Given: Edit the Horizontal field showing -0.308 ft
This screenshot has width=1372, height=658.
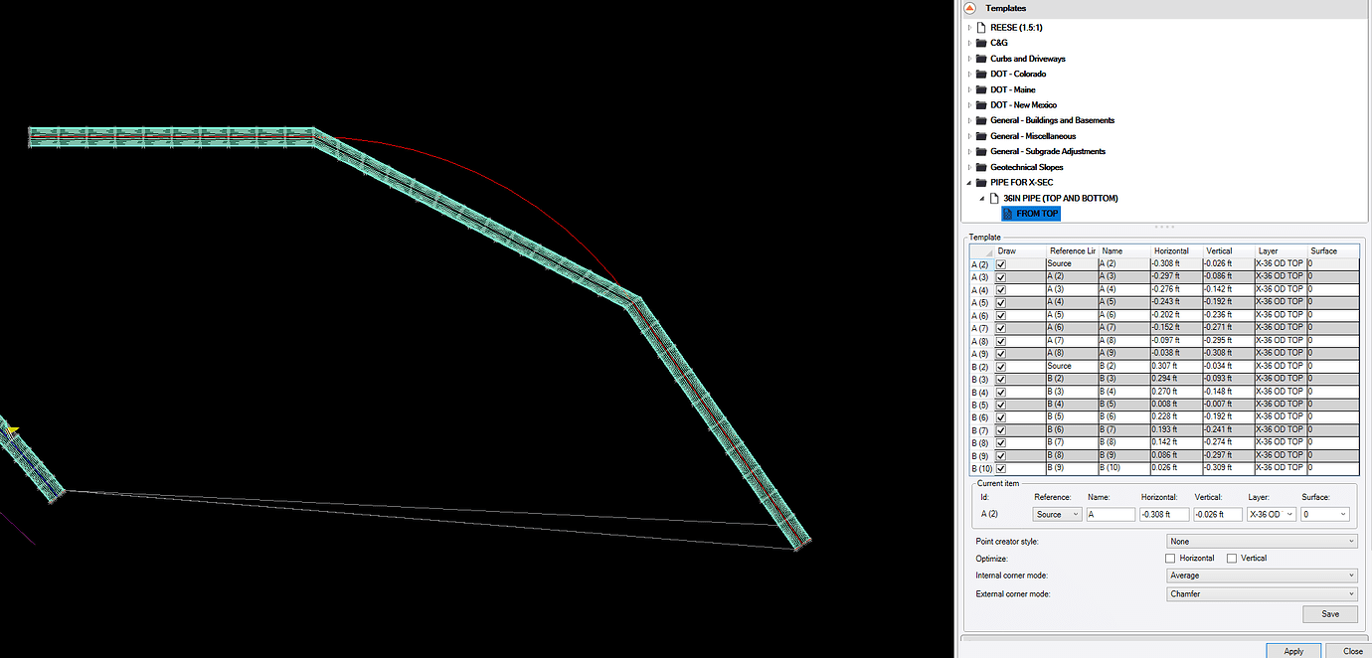Looking at the screenshot, I should point(1164,515).
